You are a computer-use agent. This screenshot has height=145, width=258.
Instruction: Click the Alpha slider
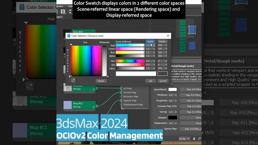[x=130, y=56]
